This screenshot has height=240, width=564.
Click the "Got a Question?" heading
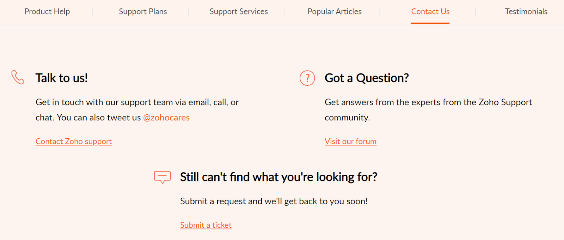click(367, 78)
